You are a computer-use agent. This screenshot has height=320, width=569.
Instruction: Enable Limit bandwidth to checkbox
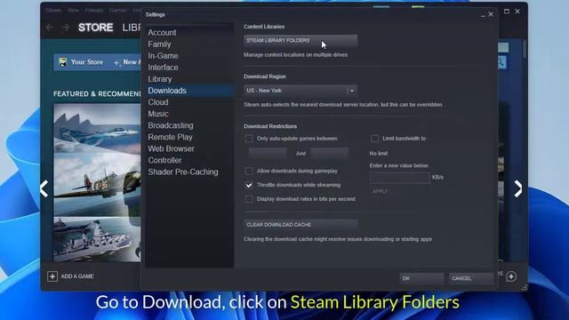coord(375,139)
